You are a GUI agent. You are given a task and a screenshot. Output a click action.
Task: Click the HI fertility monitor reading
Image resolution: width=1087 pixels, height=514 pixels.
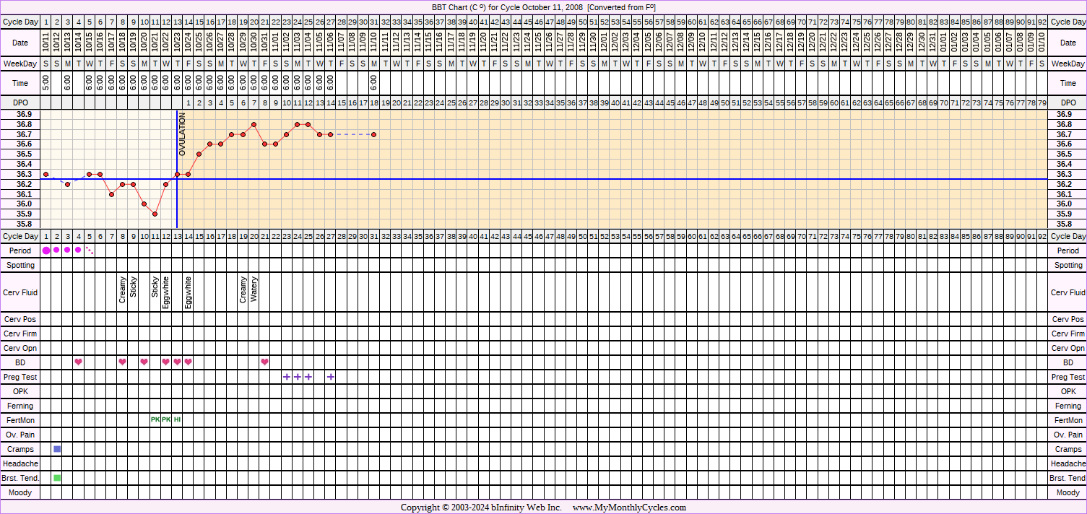coord(177,420)
